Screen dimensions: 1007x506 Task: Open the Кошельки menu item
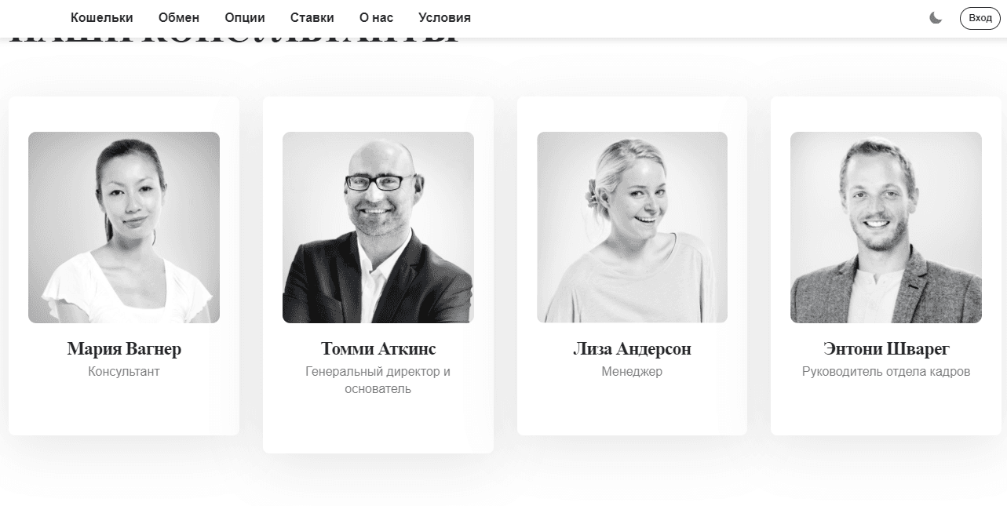point(101,17)
